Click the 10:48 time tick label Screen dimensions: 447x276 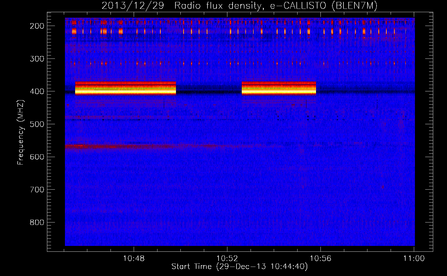[x=134, y=259]
